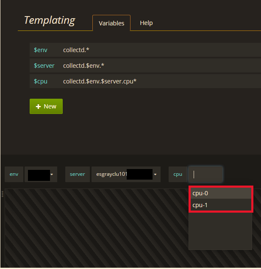The width and height of the screenshot is (261, 269).
Task: Select the $cpu variable row
Action: click(145, 81)
